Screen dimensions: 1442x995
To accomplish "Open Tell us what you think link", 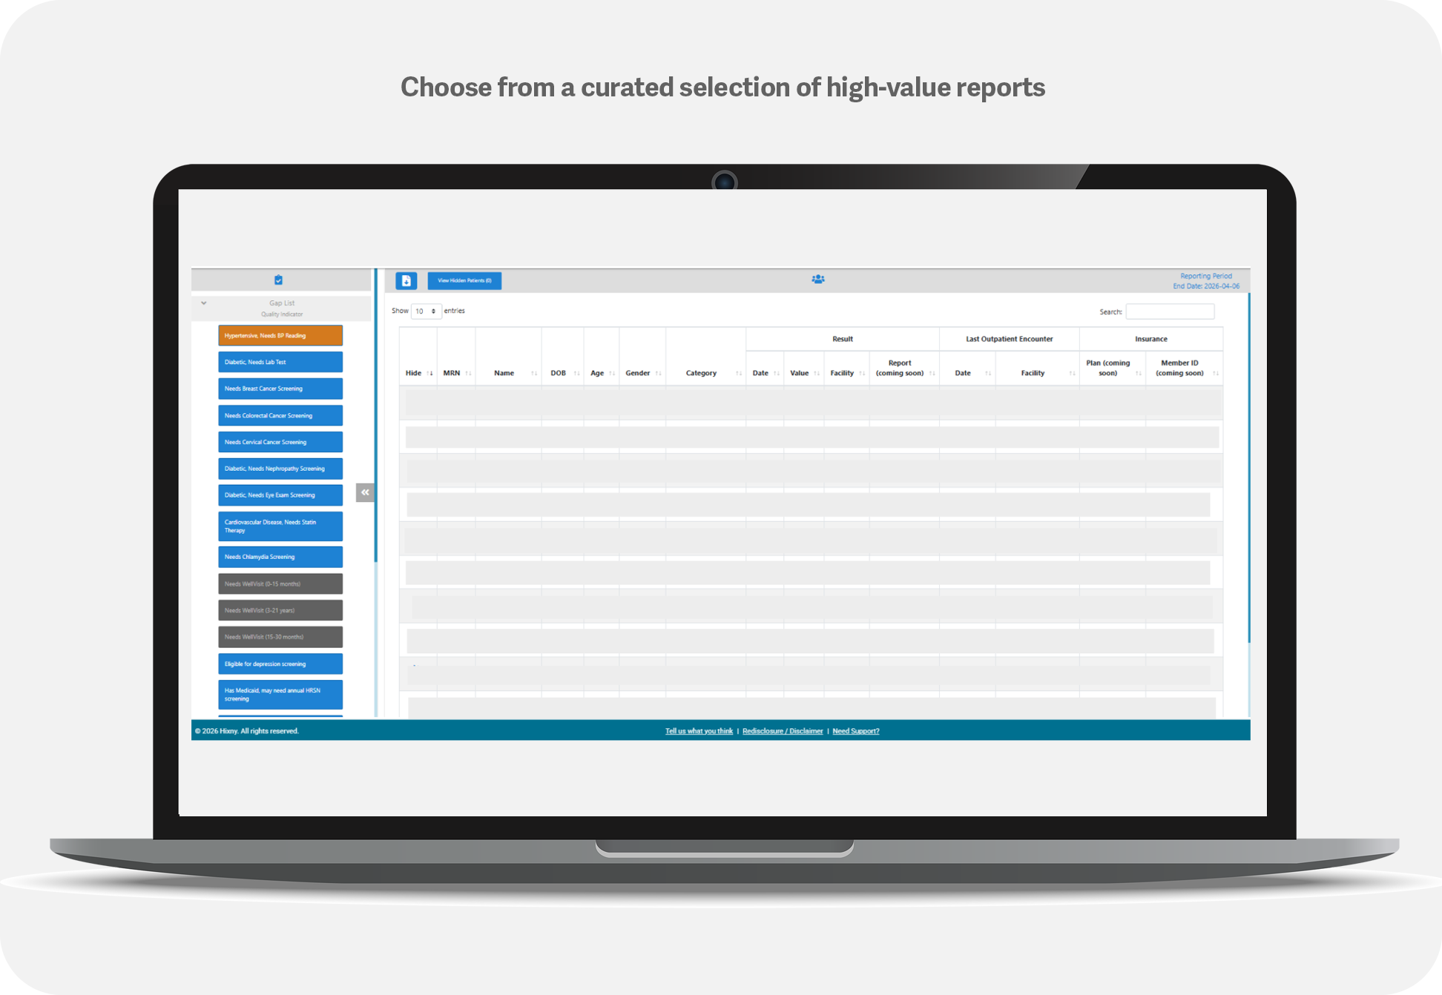I will coord(699,731).
